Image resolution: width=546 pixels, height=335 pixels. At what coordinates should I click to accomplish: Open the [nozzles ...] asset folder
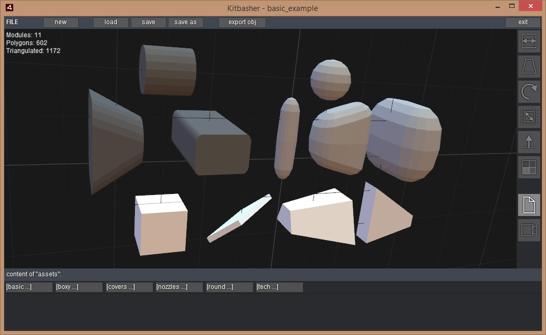tap(179, 287)
